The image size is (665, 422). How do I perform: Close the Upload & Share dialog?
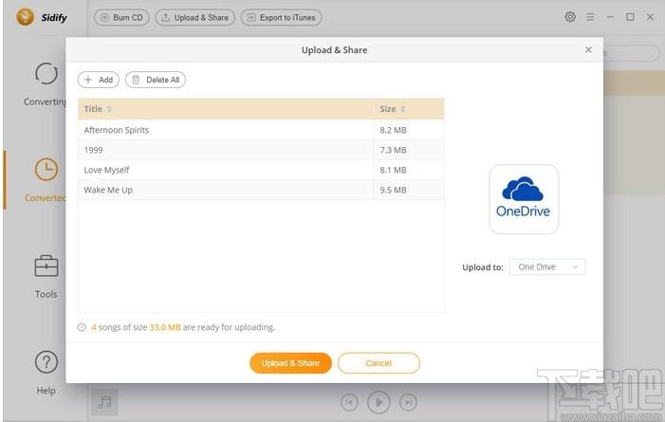pyautogui.click(x=588, y=49)
